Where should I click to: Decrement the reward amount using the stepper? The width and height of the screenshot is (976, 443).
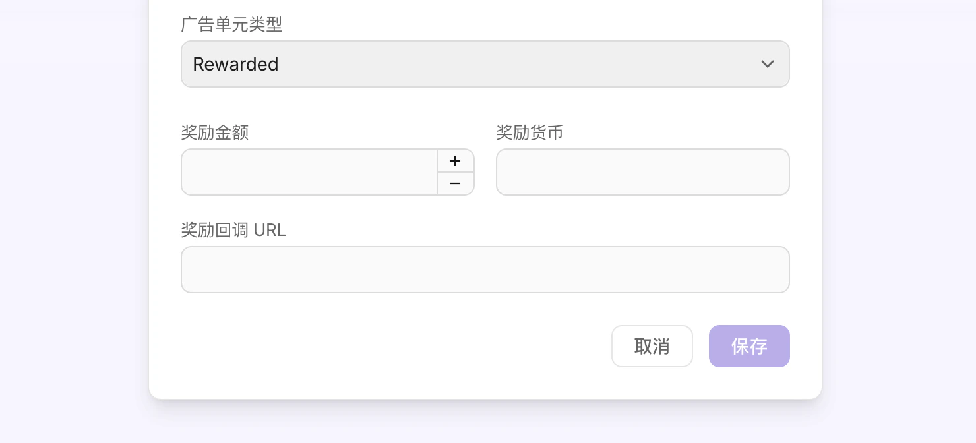(455, 183)
